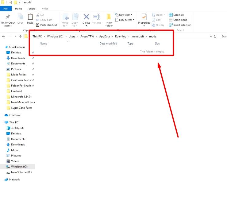
Task: Expand the address bar history dropdown
Action: click(x=211, y=37)
